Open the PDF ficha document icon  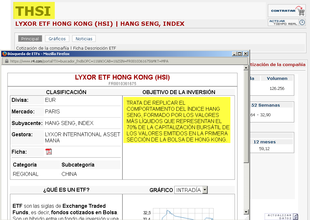coord(49,152)
